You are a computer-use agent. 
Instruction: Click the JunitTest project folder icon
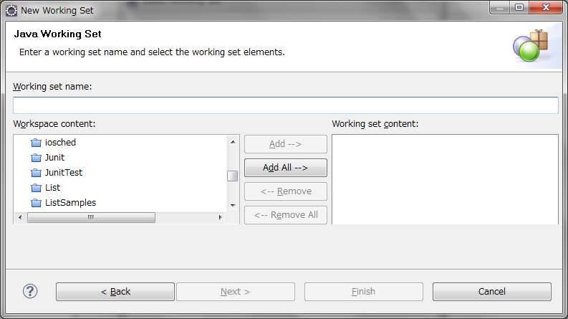(36, 173)
